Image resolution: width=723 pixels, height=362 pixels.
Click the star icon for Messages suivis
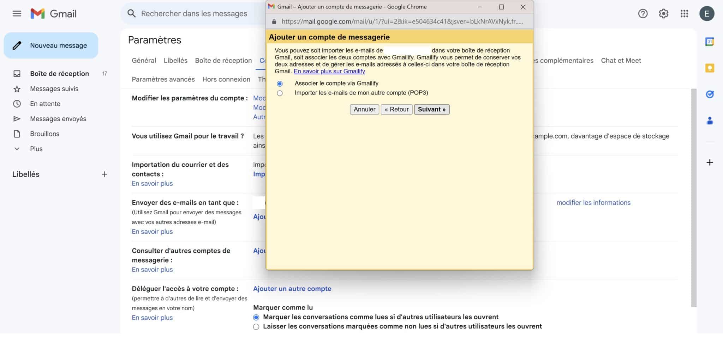tap(17, 89)
